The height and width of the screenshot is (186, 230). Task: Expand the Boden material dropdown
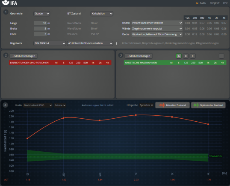click(157, 23)
